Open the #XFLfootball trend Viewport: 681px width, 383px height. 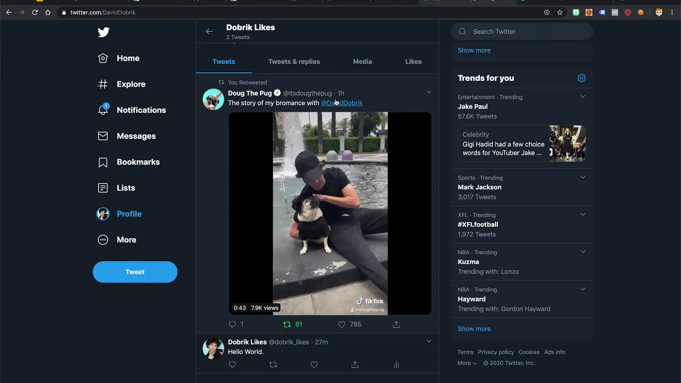click(478, 224)
